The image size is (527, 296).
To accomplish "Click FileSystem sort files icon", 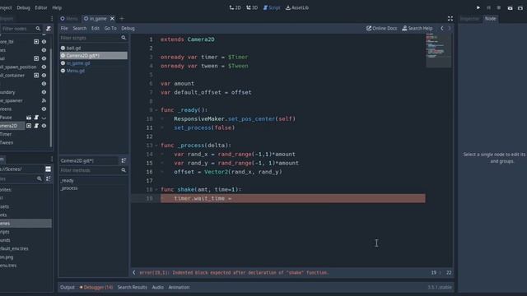I will (x=49, y=179).
